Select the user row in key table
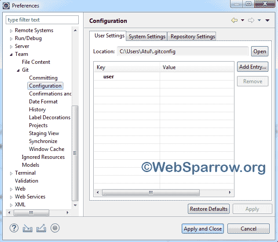Screen dimensions: 278x242 click(164, 77)
